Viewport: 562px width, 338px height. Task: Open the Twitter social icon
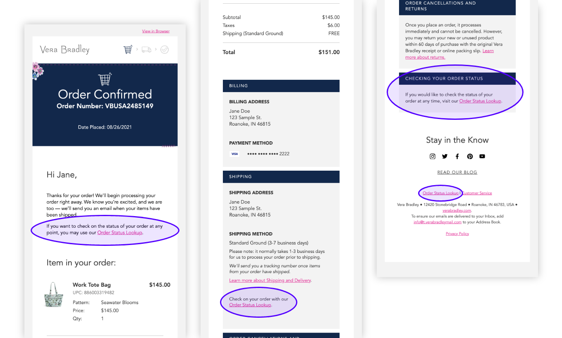445,156
